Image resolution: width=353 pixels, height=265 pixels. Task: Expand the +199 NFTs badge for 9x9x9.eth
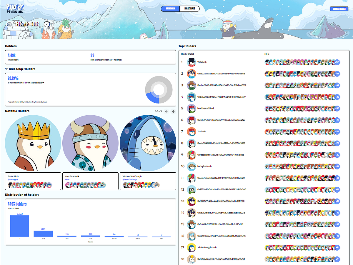point(337,62)
